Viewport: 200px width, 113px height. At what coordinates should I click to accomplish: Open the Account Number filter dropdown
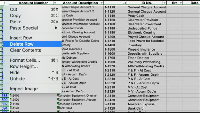click(x=55, y=3)
